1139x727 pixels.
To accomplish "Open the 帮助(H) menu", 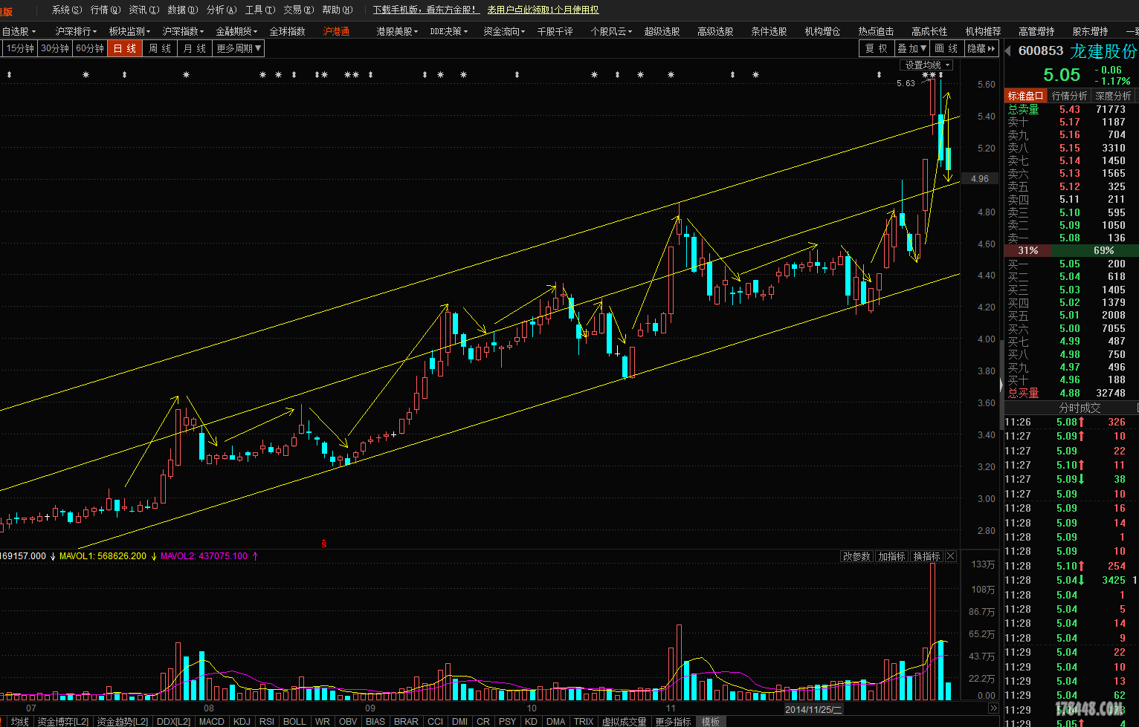I will pos(337,10).
